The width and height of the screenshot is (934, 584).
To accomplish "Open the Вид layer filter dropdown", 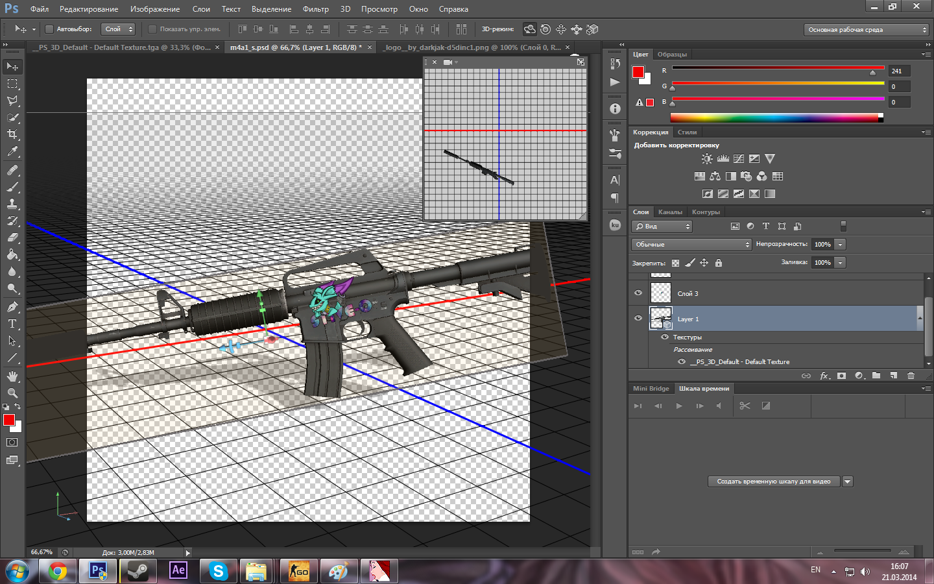I will click(x=662, y=226).
